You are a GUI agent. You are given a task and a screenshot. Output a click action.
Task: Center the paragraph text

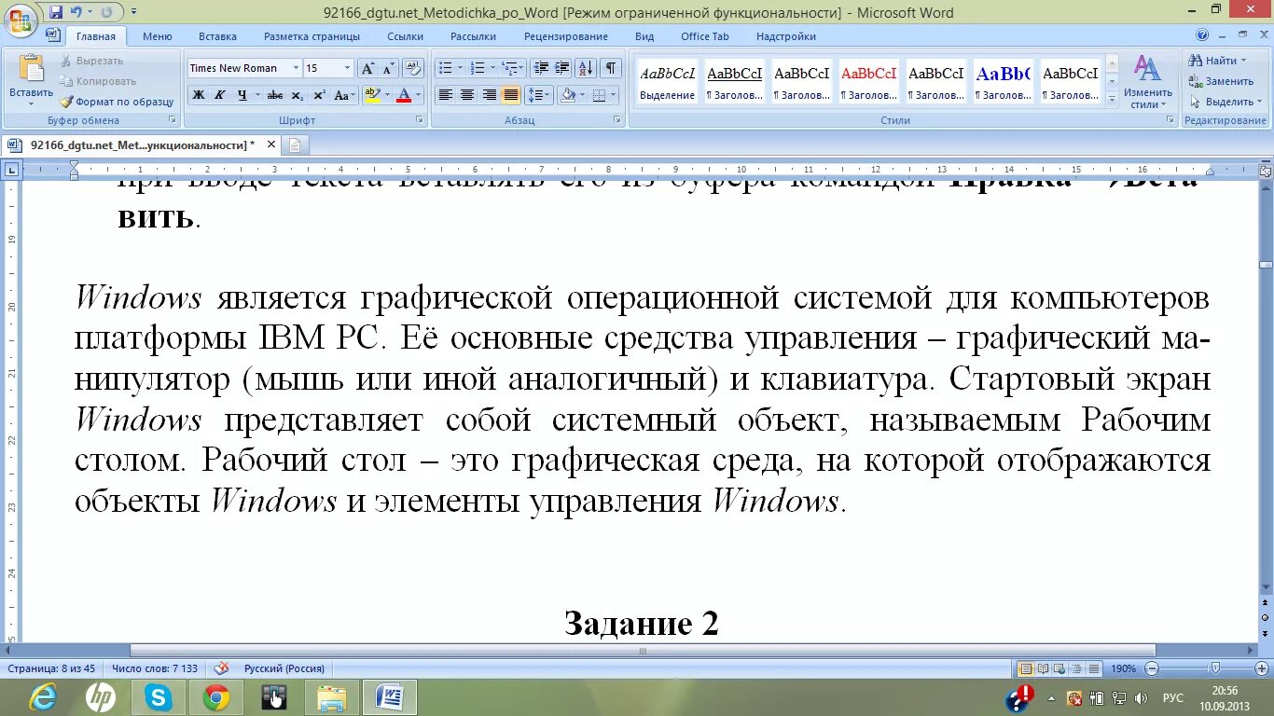(466, 95)
